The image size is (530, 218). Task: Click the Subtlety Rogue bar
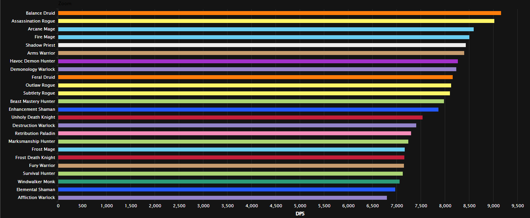click(254, 93)
